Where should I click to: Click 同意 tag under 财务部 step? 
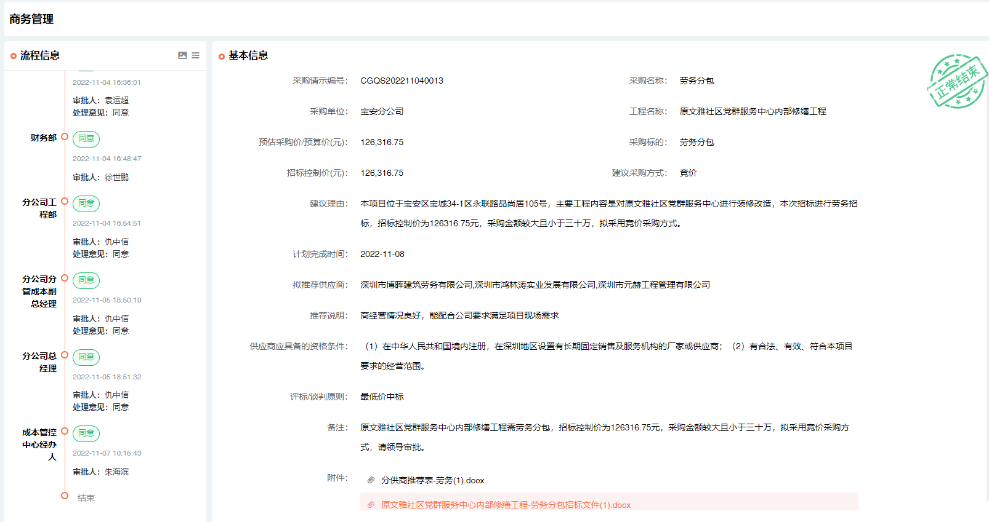click(86, 139)
